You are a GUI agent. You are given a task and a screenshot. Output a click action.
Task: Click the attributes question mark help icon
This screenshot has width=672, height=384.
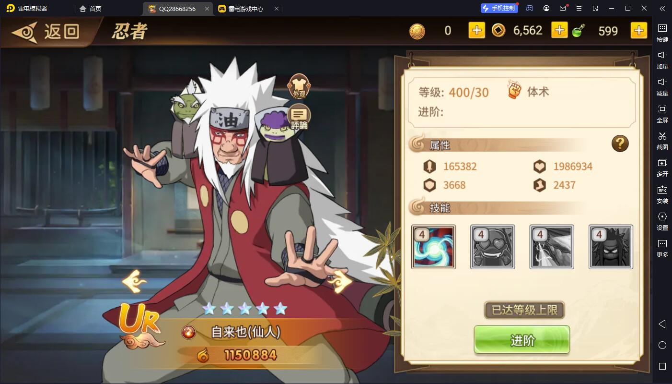[x=620, y=144]
